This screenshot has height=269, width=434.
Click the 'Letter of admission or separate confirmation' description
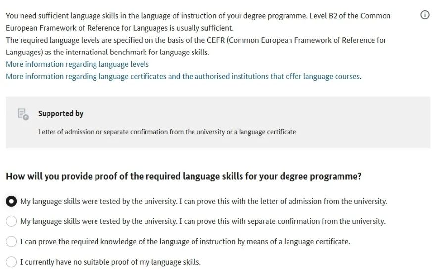tap(167, 132)
